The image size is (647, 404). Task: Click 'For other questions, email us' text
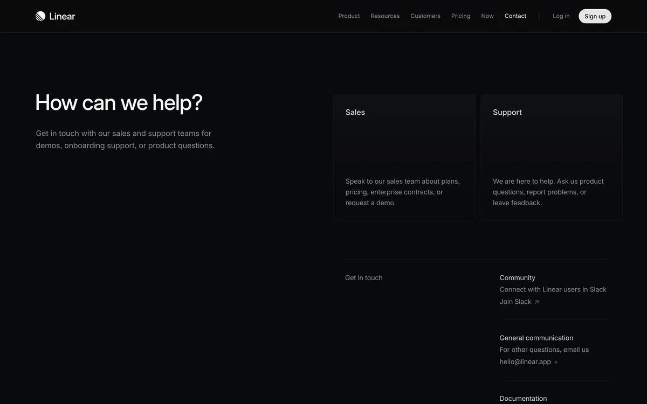click(x=545, y=350)
